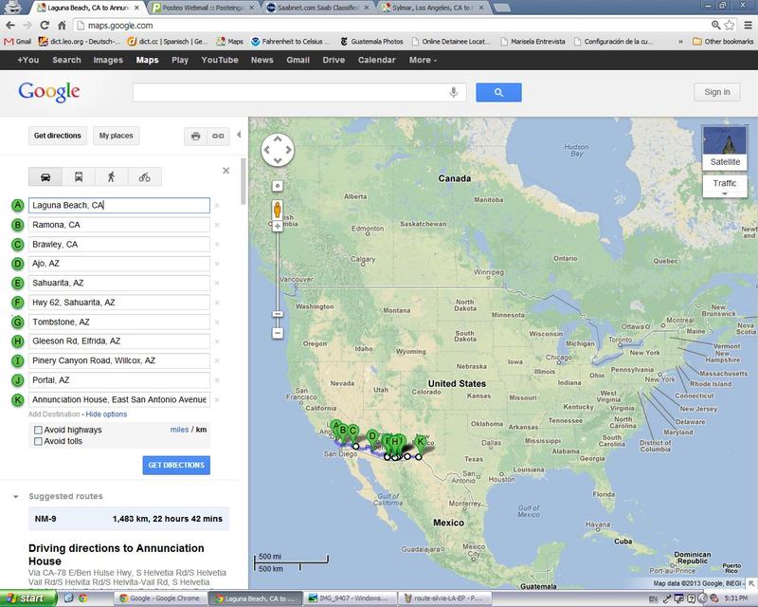758x607 pixels.
Task: Switch map to Satellite view thumbnail
Action: (724, 148)
